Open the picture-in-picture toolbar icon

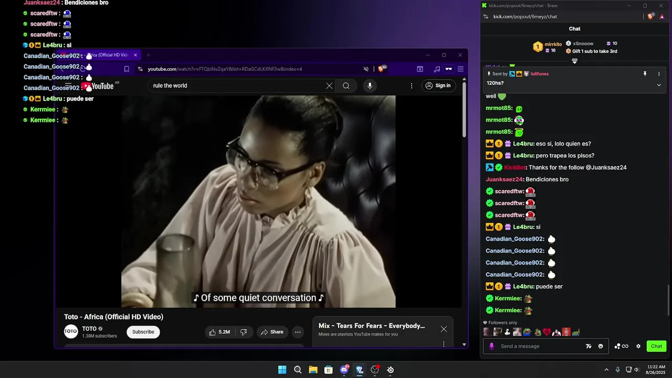[x=420, y=69]
